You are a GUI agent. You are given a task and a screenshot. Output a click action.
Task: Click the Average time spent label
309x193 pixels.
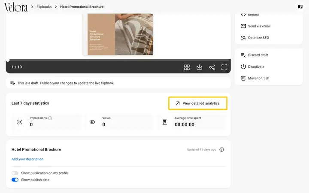coord(188,118)
